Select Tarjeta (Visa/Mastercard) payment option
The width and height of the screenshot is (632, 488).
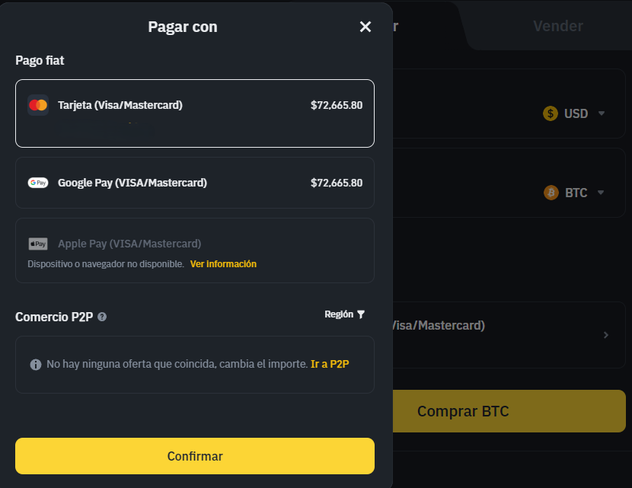coord(195,113)
